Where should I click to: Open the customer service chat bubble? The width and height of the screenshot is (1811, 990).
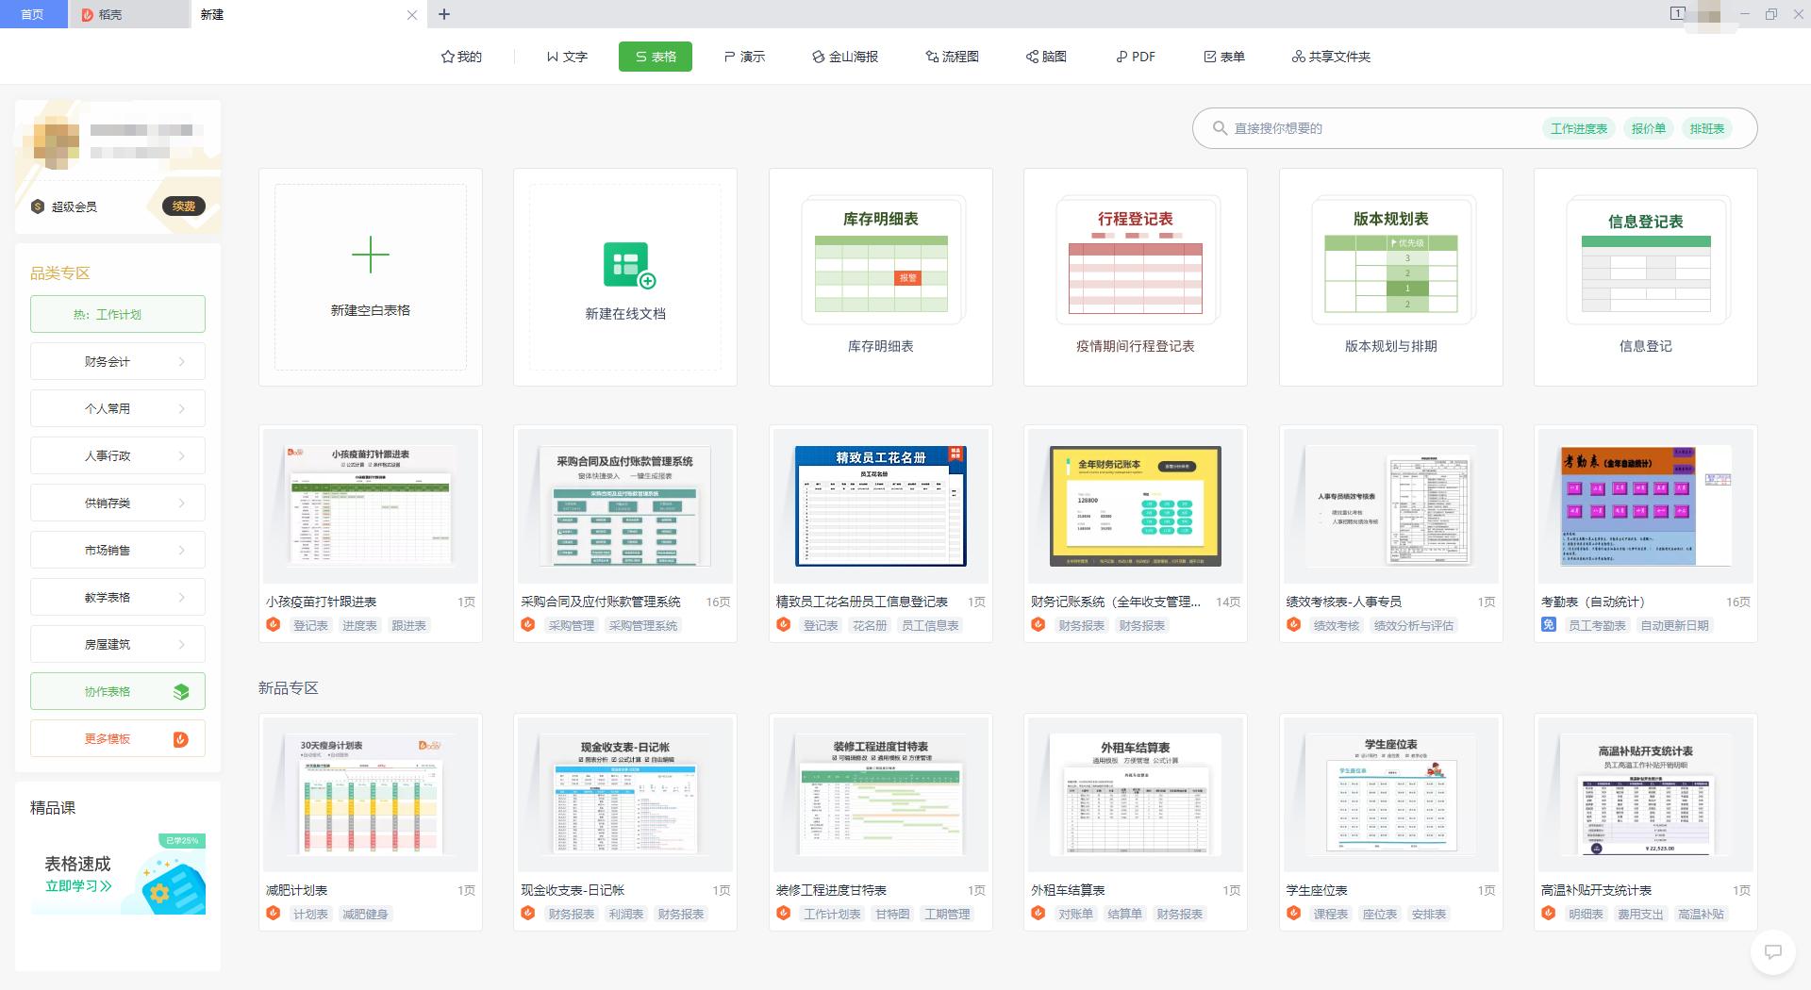click(x=1772, y=951)
